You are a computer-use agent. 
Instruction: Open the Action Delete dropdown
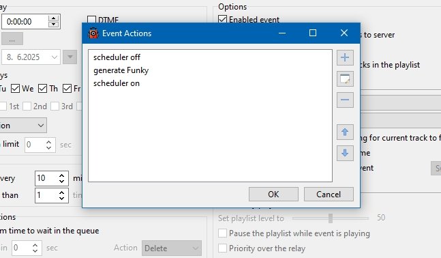172,248
